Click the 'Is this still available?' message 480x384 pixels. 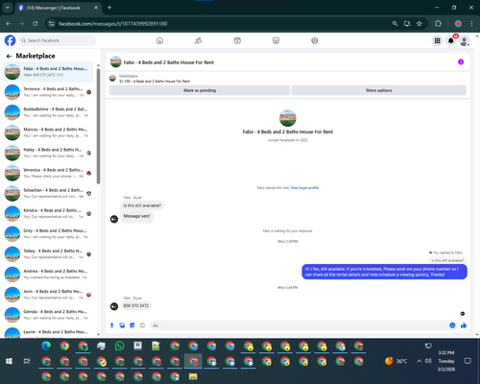click(142, 205)
